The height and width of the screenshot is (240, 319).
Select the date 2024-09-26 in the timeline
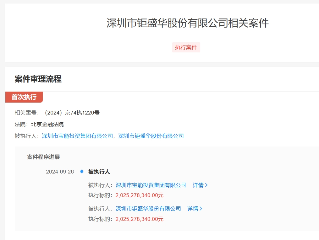[x=60, y=172]
